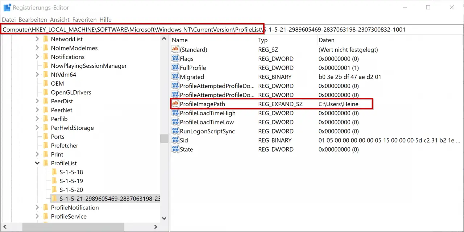The width and height of the screenshot is (464, 232).
Task: Open the Ansicht menu
Action: pos(59,20)
